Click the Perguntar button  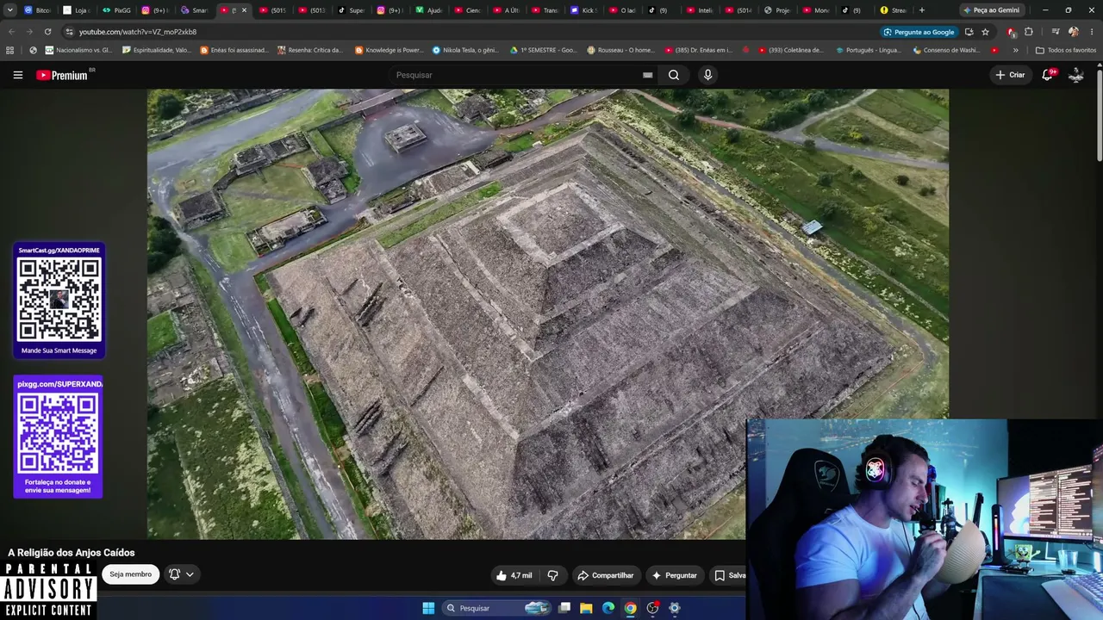click(675, 575)
